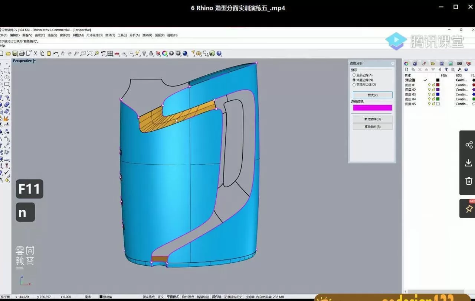Click the 放大(Z) button
Image resolution: width=475 pixels, height=301 pixels.
(372, 95)
